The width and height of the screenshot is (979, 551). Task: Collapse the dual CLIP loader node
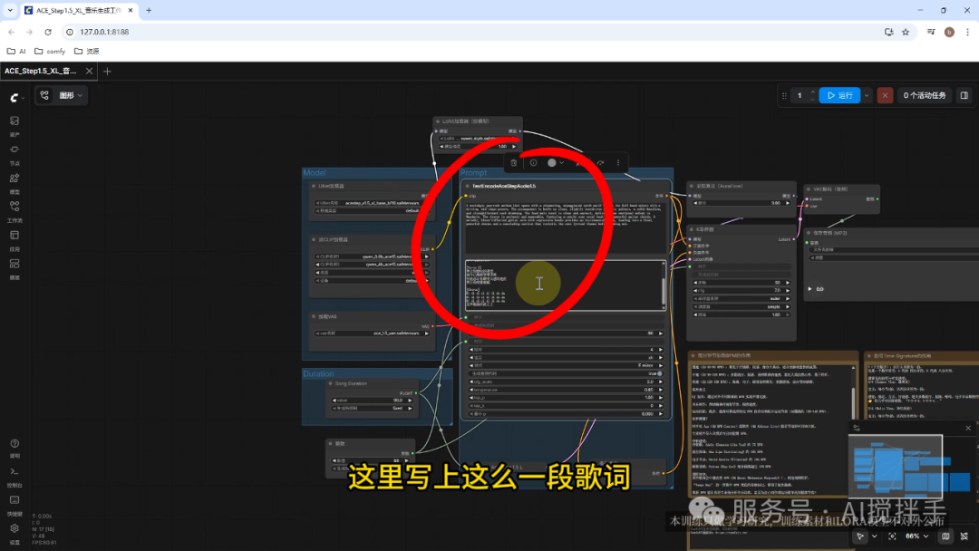click(x=314, y=239)
